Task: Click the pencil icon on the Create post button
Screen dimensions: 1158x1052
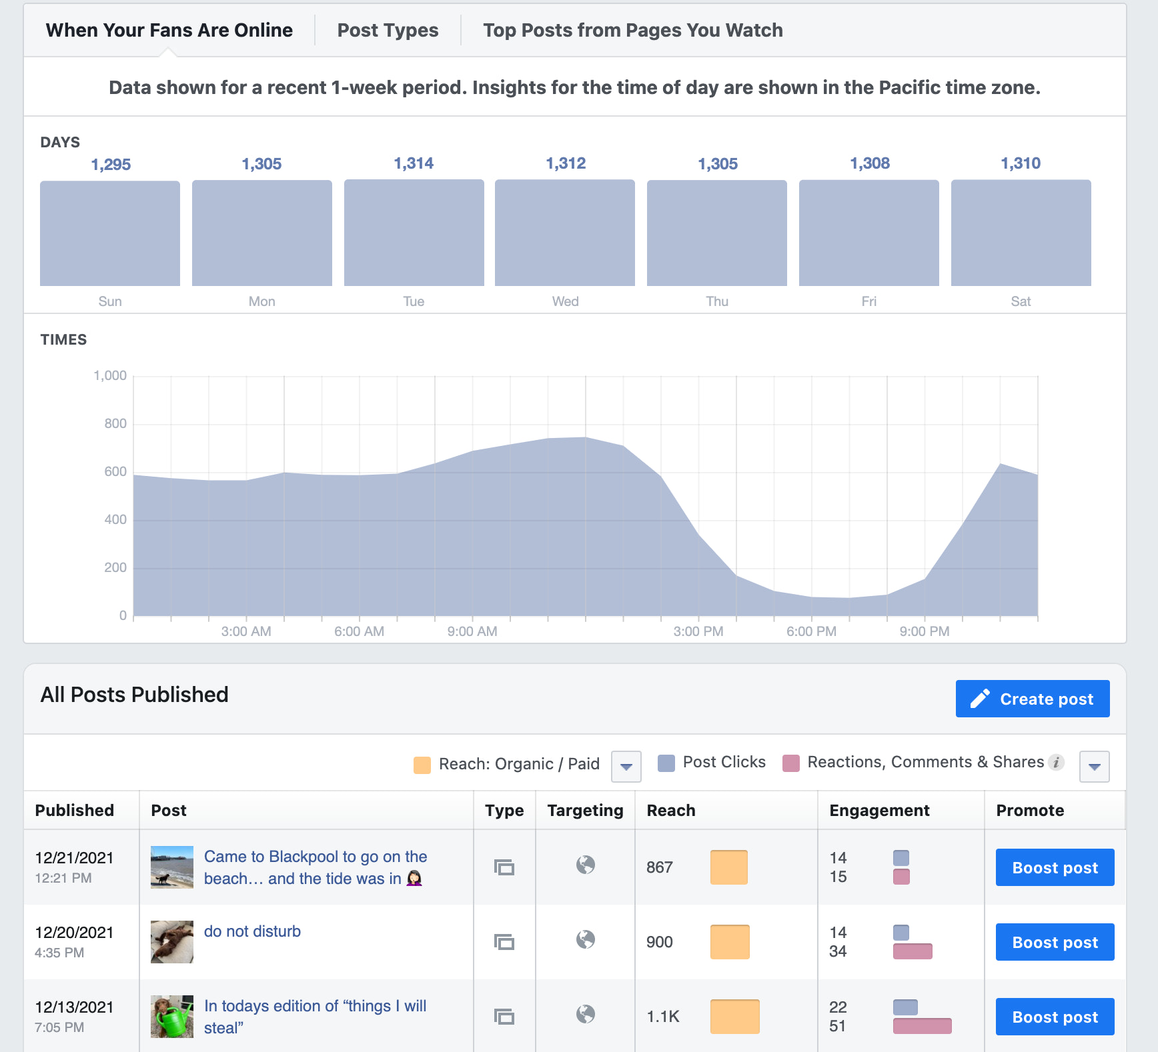Action: click(979, 699)
